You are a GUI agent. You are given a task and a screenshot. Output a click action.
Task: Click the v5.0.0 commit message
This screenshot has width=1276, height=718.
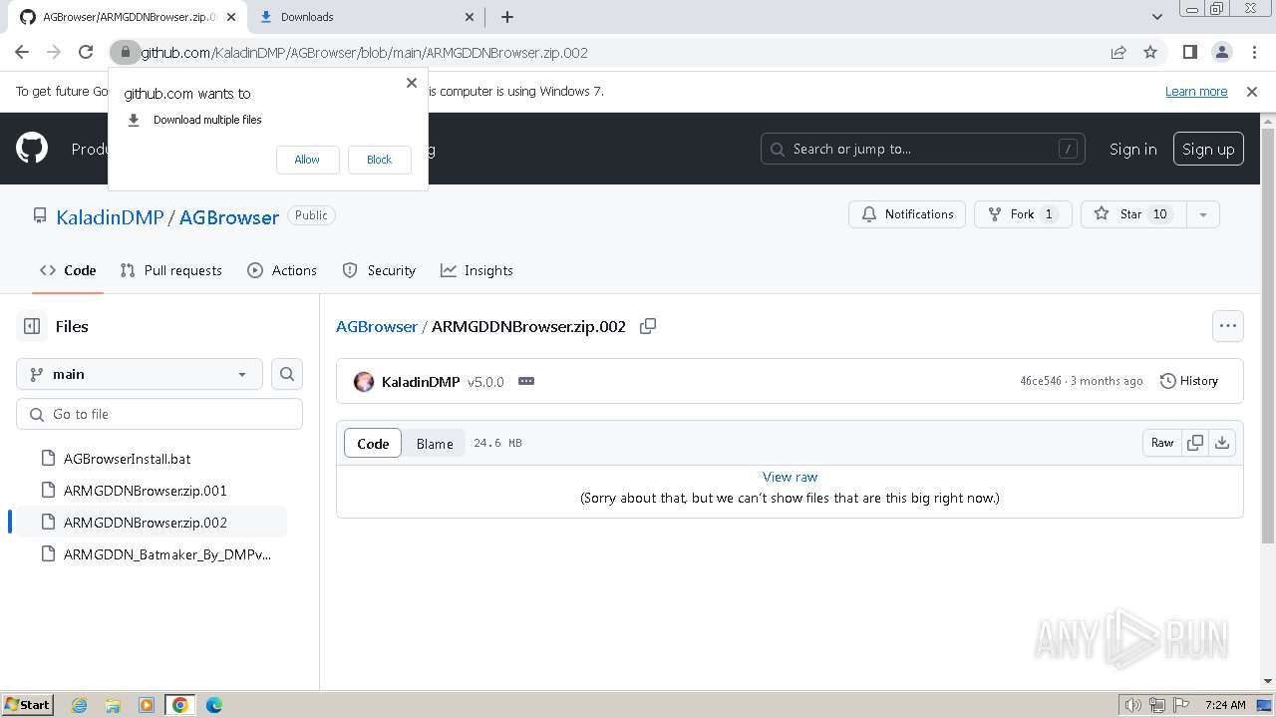(x=485, y=382)
